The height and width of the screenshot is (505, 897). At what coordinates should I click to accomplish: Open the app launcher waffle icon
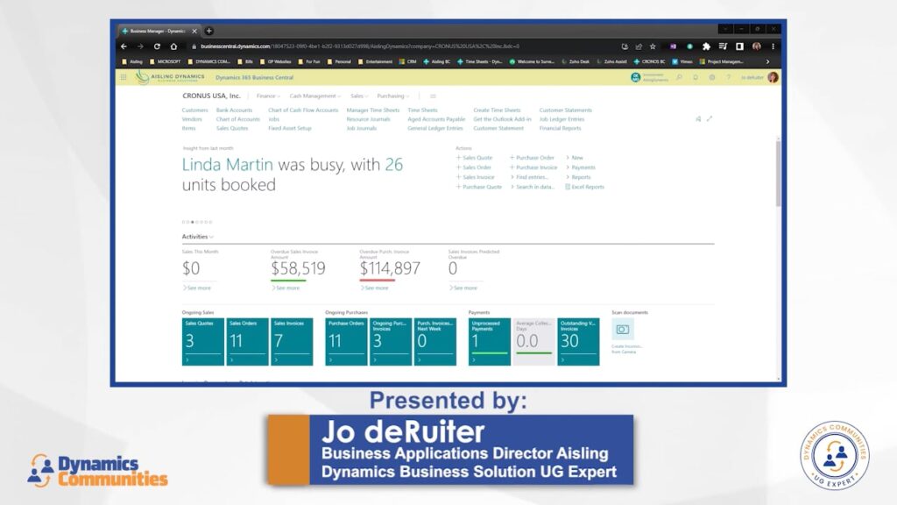coord(123,77)
